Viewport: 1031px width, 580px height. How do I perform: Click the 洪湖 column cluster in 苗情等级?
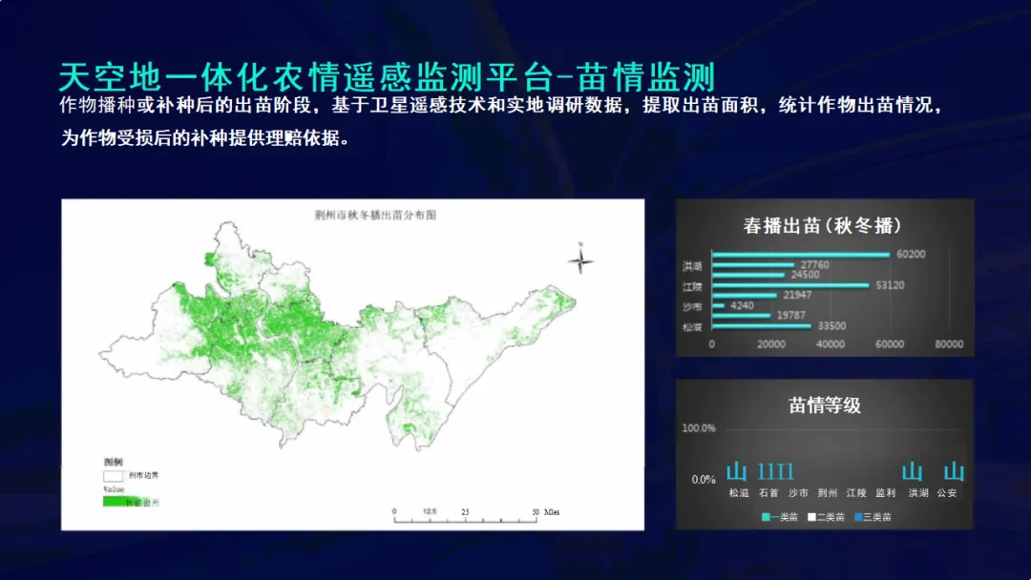[912, 471]
